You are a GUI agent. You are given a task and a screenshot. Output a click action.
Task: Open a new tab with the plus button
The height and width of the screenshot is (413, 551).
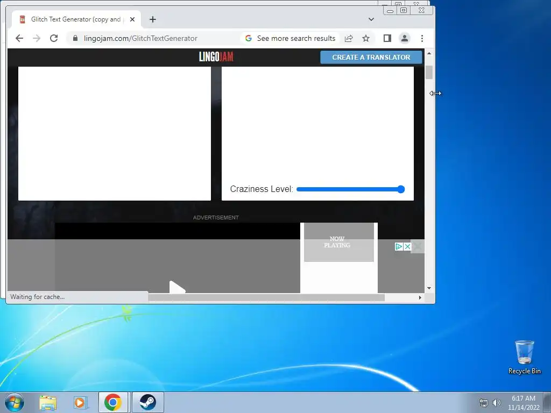point(152,19)
